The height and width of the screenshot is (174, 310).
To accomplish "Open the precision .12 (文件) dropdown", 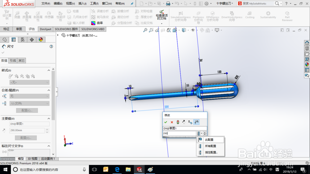I will [29, 103].
